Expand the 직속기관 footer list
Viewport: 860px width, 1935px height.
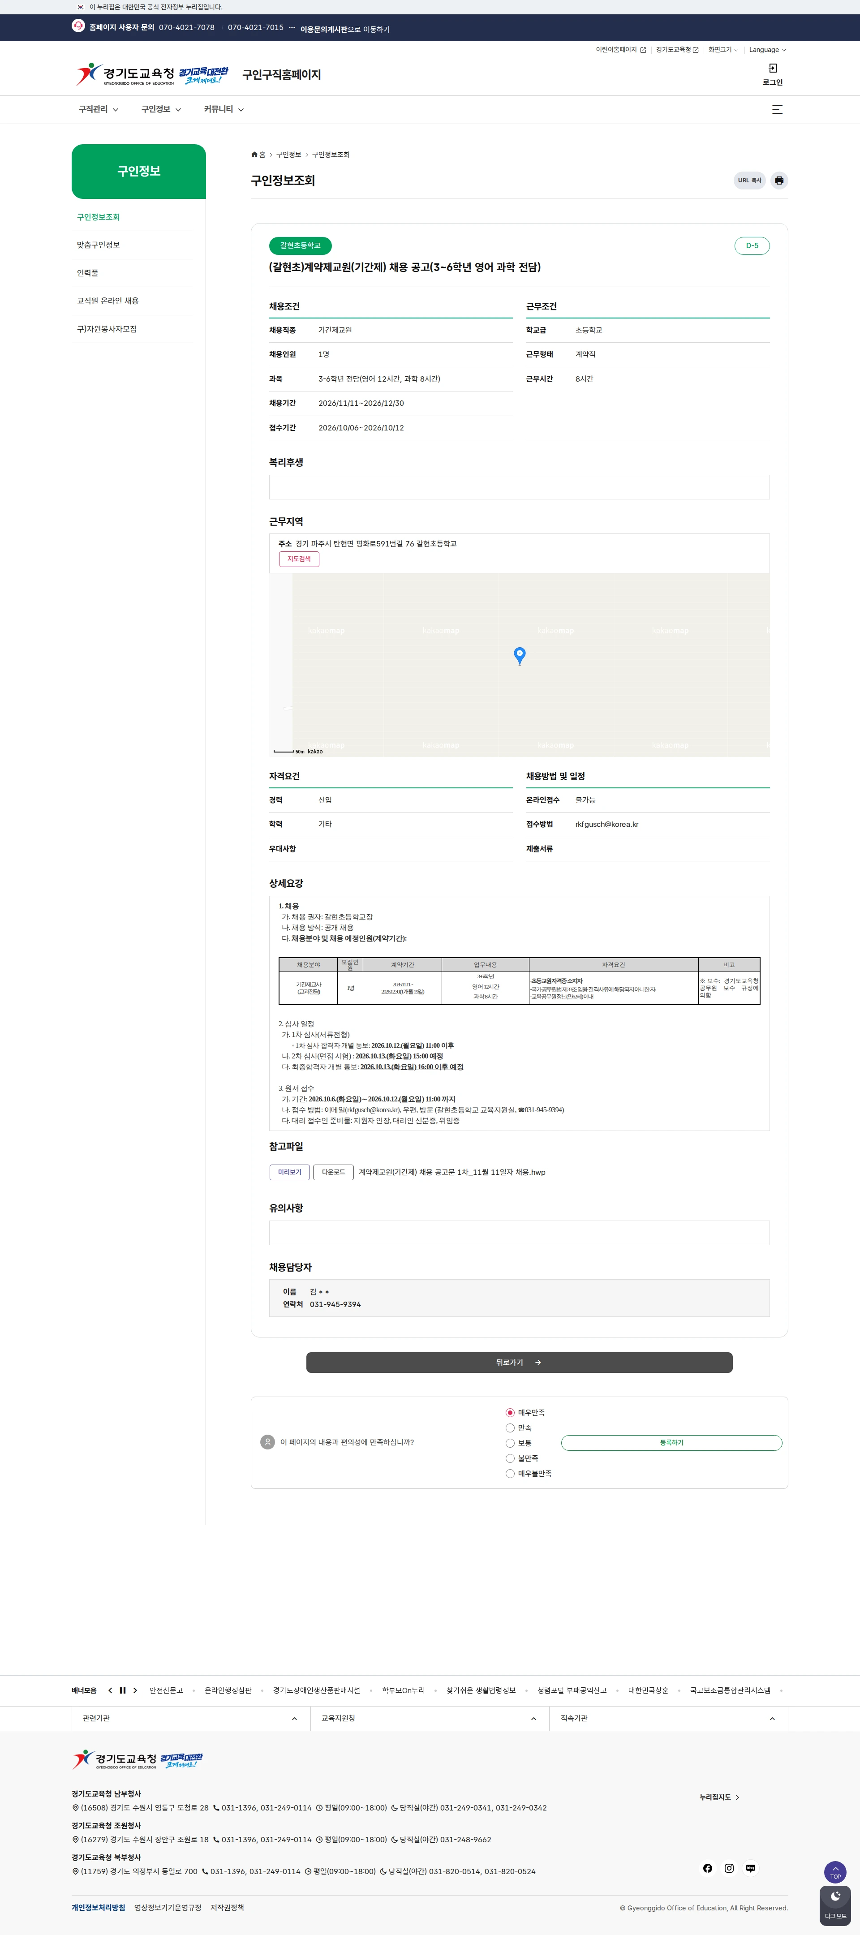tap(668, 1719)
